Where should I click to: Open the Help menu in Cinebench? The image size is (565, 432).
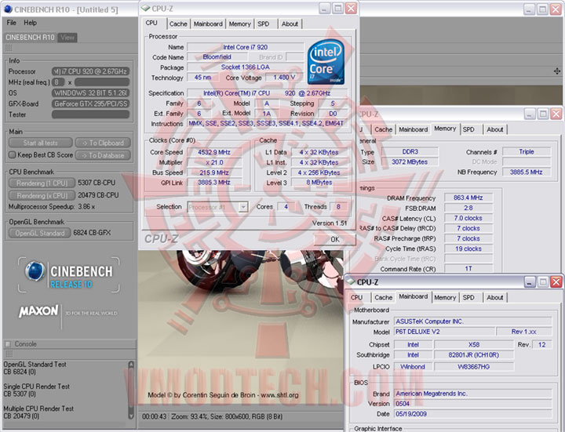click(x=31, y=23)
